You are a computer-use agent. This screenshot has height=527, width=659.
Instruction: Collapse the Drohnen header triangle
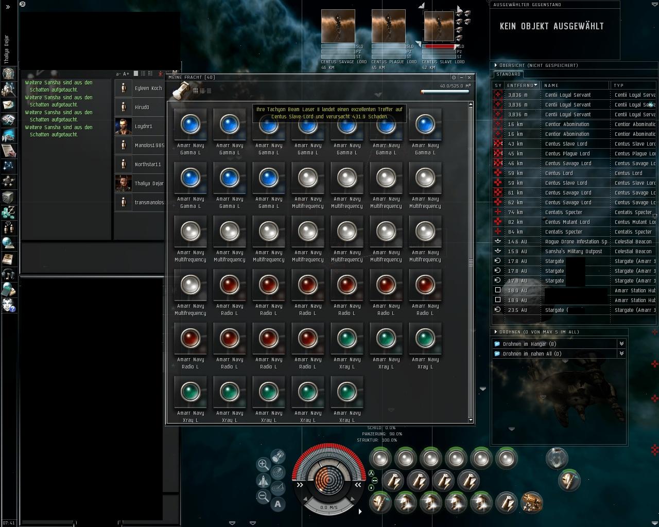tap(496, 332)
